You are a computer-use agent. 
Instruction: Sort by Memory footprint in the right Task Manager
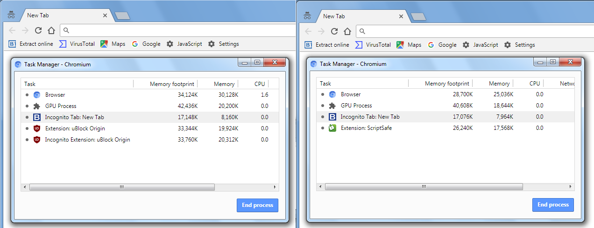click(441, 84)
